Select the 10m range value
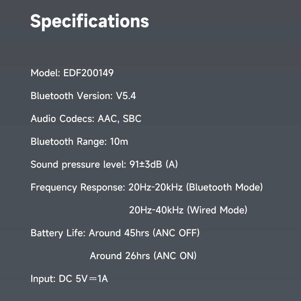The width and height of the screenshot is (301, 301). pos(119,141)
